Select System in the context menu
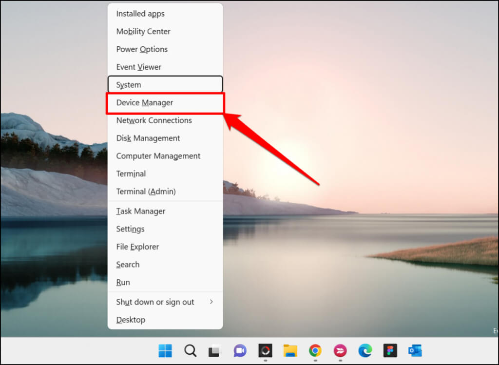Image resolution: width=499 pixels, height=365 pixels. [128, 84]
